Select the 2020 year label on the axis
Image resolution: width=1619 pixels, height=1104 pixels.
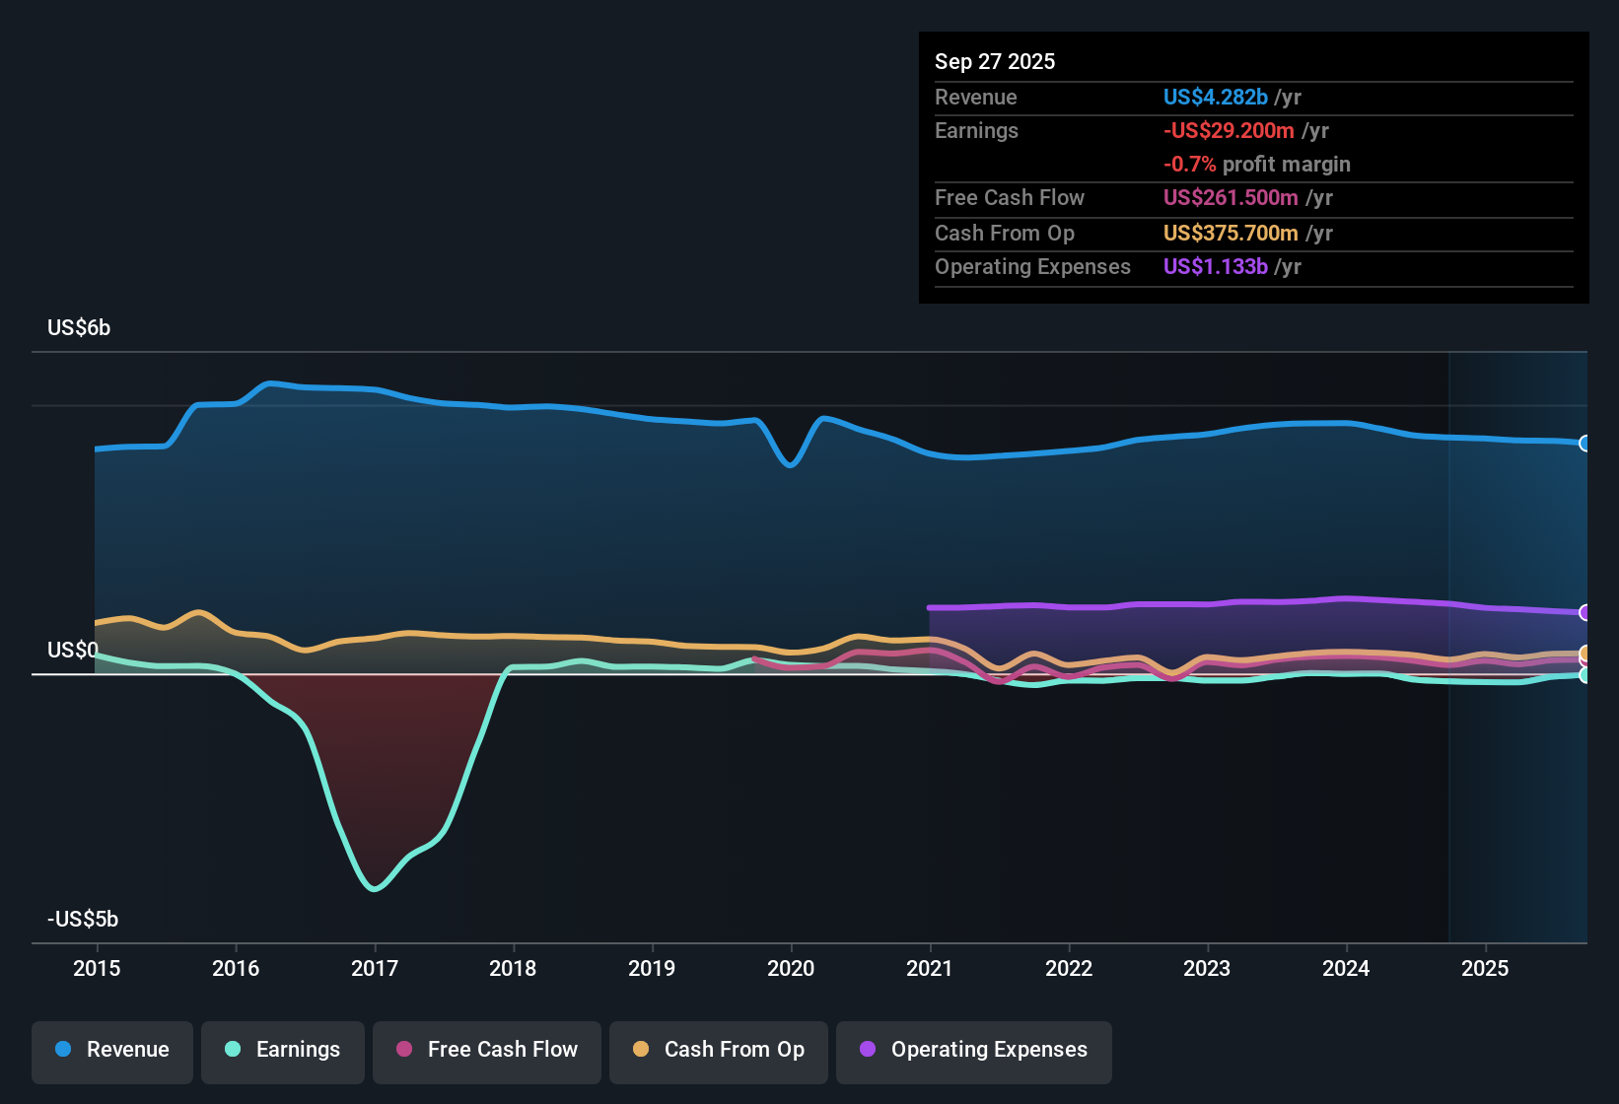click(x=791, y=969)
